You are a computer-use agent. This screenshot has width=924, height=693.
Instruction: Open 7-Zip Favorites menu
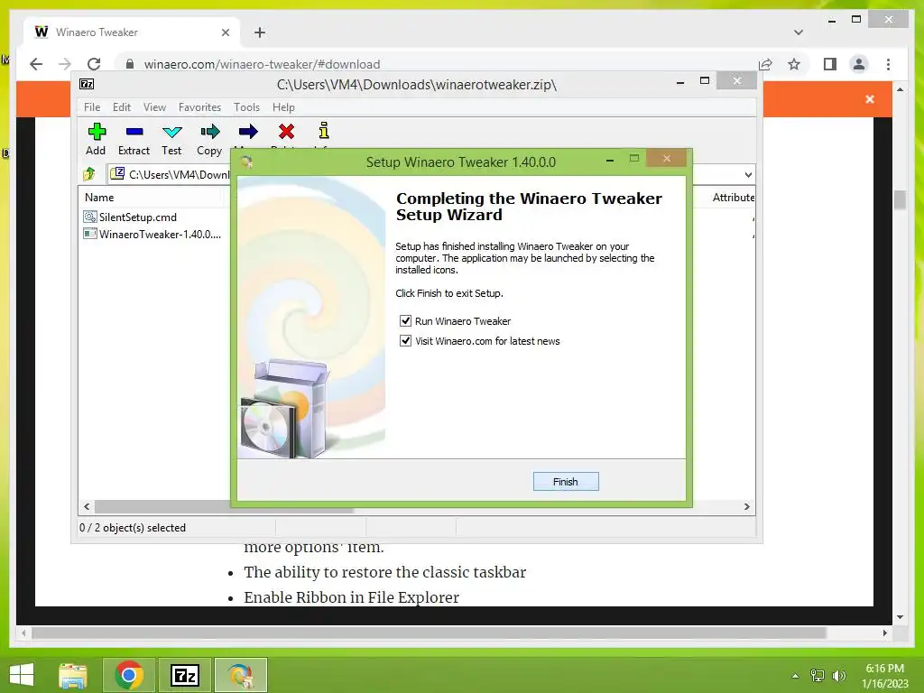tap(199, 107)
